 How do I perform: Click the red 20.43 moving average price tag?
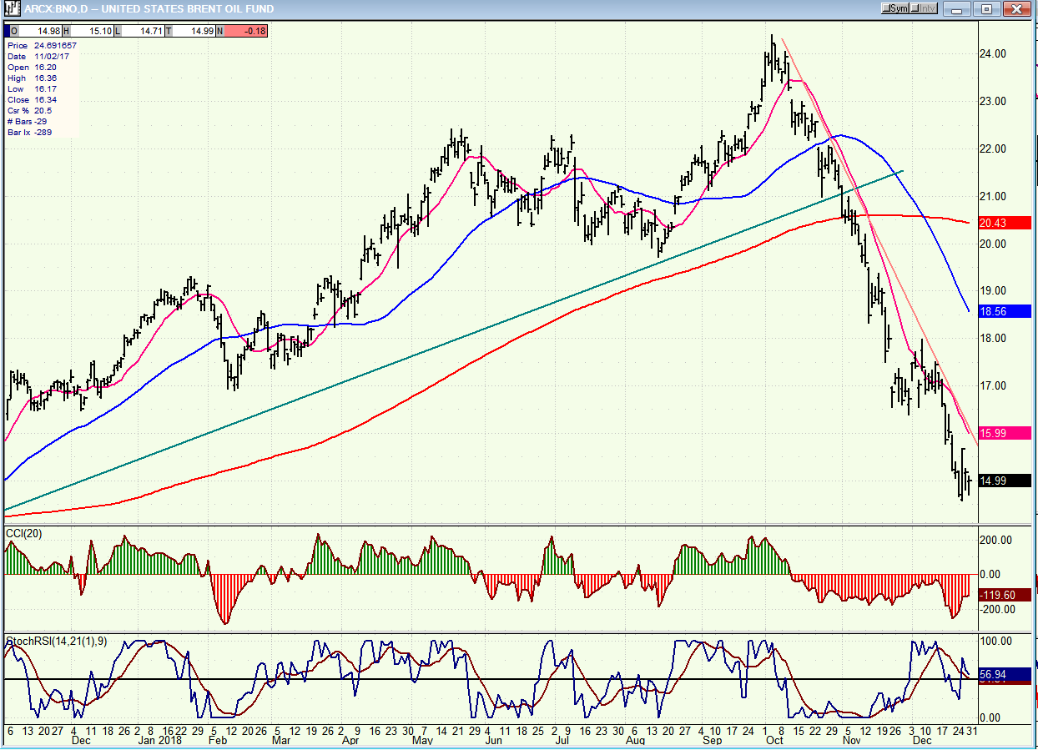(995, 223)
